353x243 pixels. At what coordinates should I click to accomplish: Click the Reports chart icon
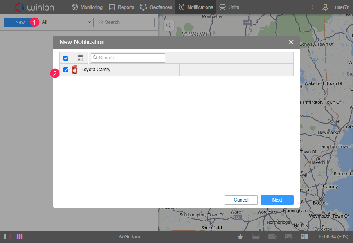112,7
